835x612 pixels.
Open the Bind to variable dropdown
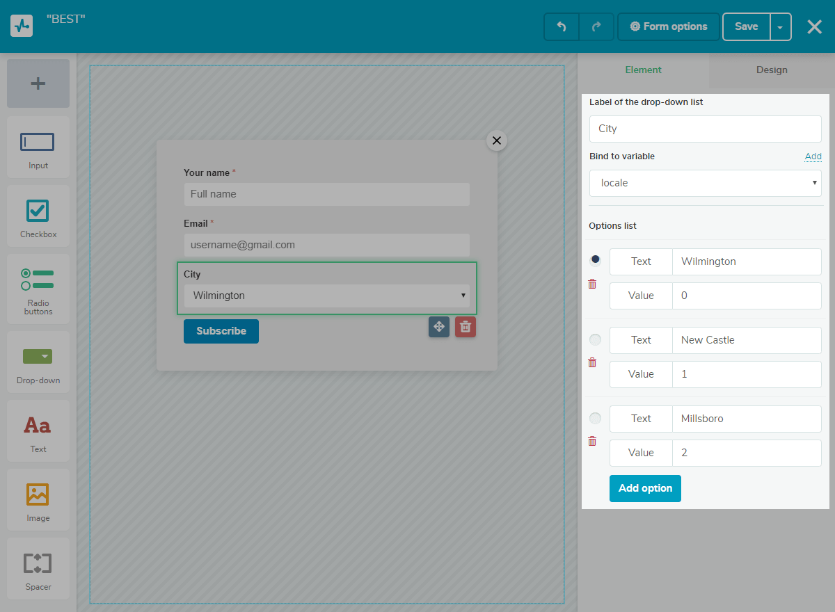point(705,183)
